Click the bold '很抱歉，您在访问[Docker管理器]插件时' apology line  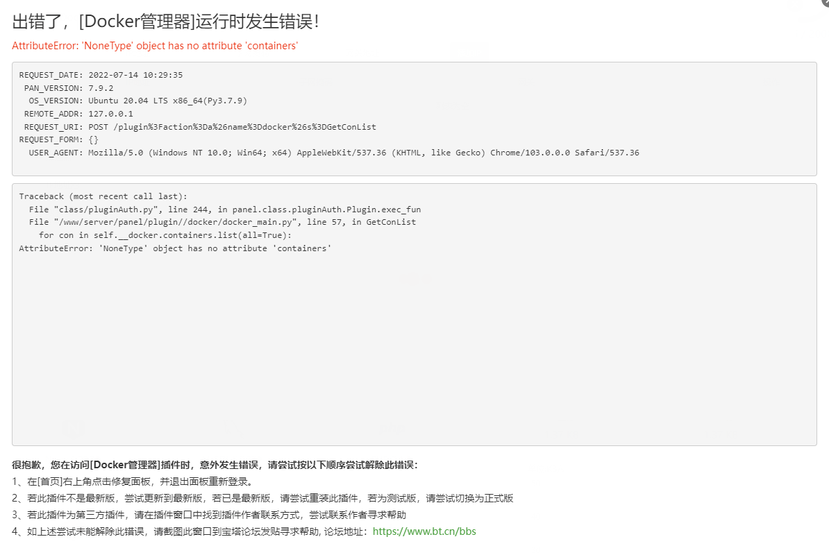[x=215, y=465]
